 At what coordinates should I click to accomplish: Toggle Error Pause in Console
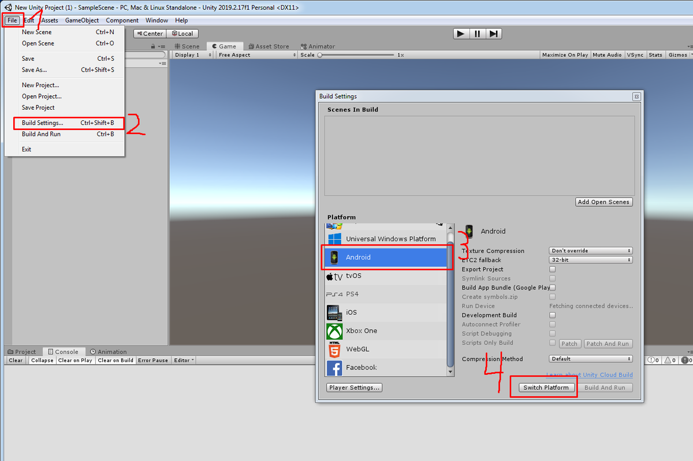153,360
